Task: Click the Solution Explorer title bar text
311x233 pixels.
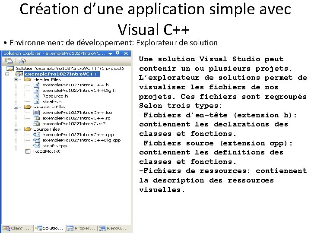Action: click(54, 54)
